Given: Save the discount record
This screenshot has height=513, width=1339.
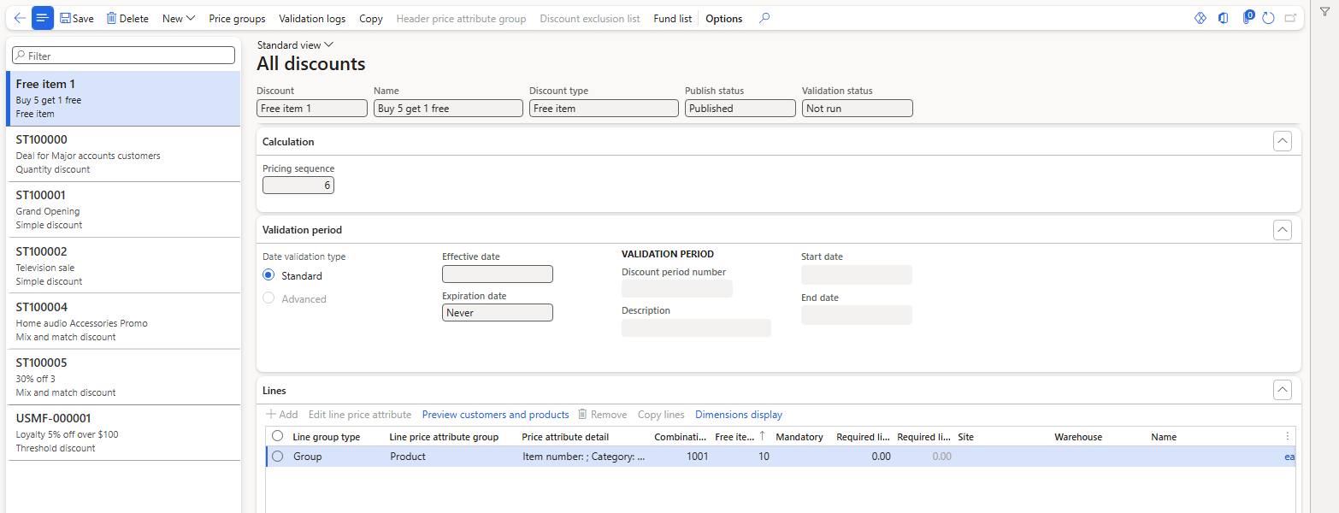Looking at the screenshot, I should [77, 18].
